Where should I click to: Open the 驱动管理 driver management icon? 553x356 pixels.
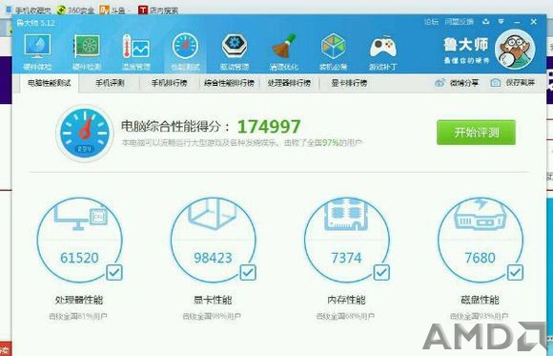[235, 52]
